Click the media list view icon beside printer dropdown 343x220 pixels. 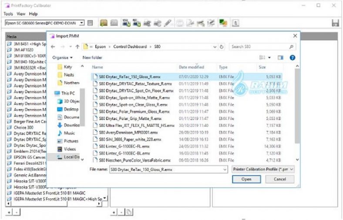tap(90, 23)
